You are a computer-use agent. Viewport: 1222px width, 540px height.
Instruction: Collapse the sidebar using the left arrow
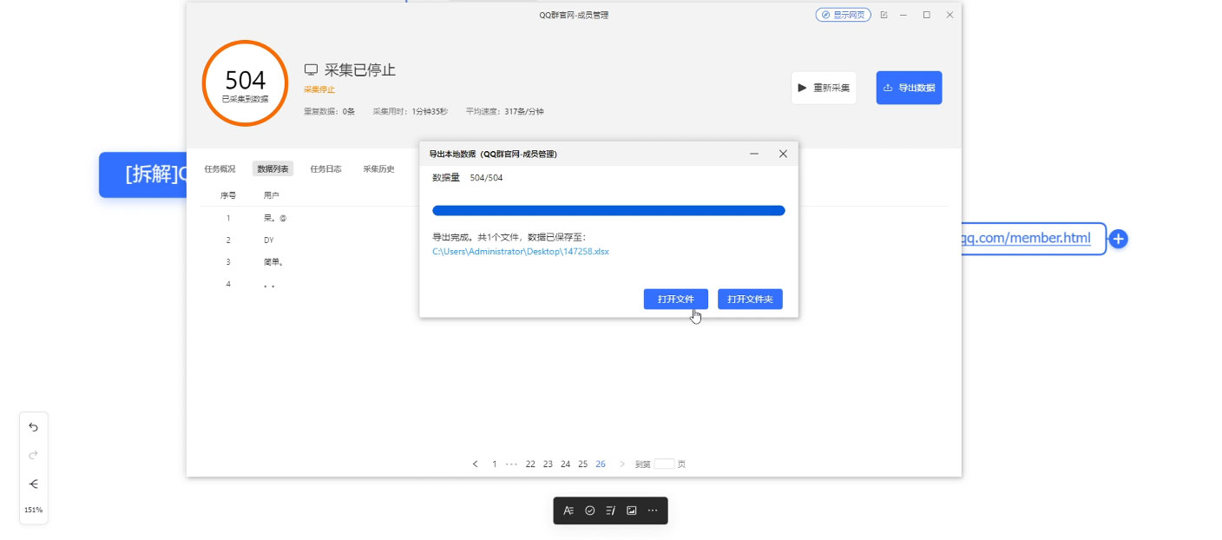click(33, 484)
